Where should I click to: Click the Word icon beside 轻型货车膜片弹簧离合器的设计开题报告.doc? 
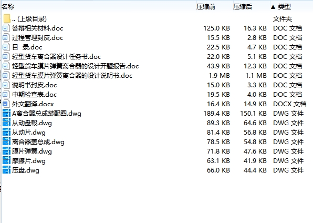pyautogui.click(x=6, y=66)
